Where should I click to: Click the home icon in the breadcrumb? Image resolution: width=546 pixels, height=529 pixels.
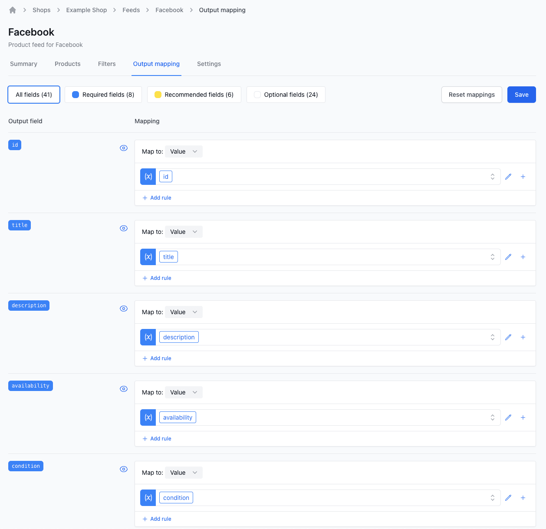(13, 10)
